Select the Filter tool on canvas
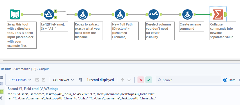 (x=49, y=15)
